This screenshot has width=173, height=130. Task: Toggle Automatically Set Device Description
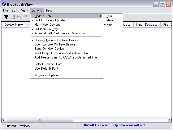click(x=67, y=33)
